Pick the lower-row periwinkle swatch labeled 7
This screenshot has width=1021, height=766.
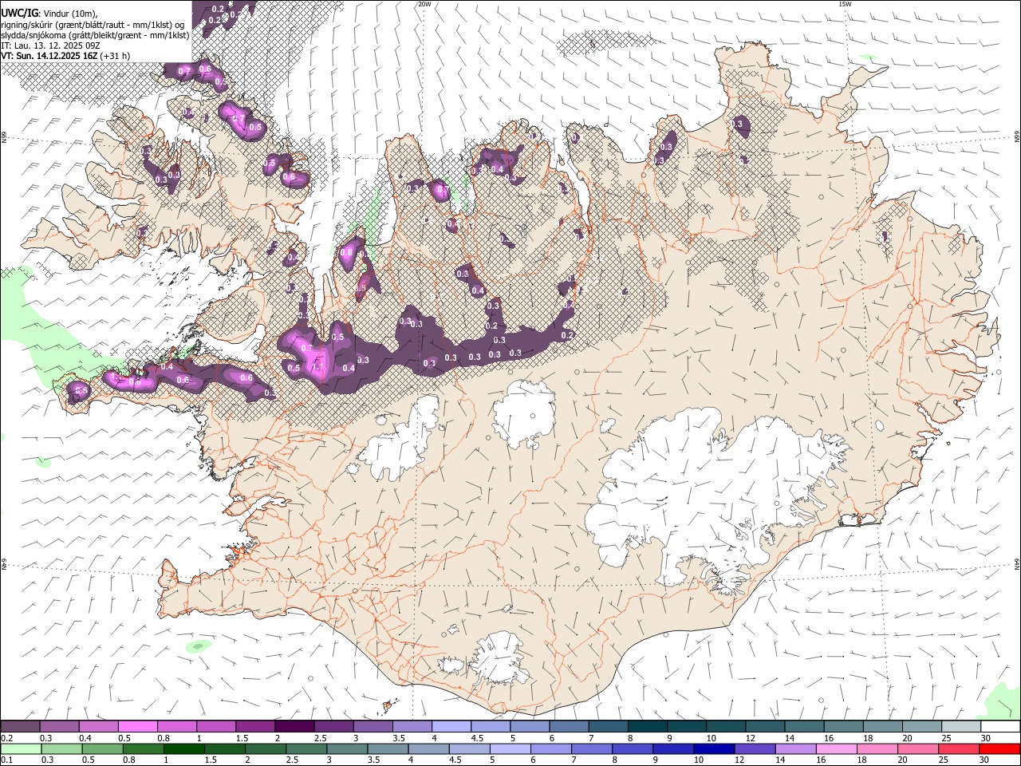pos(591,749)
